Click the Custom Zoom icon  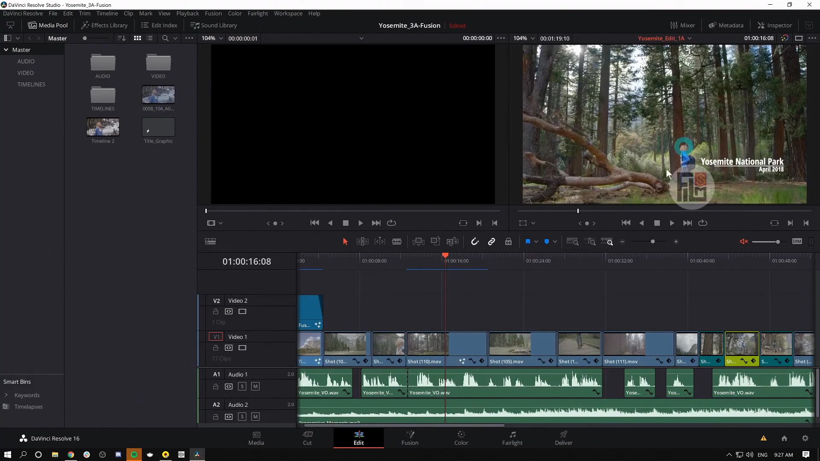click(607, 242)
